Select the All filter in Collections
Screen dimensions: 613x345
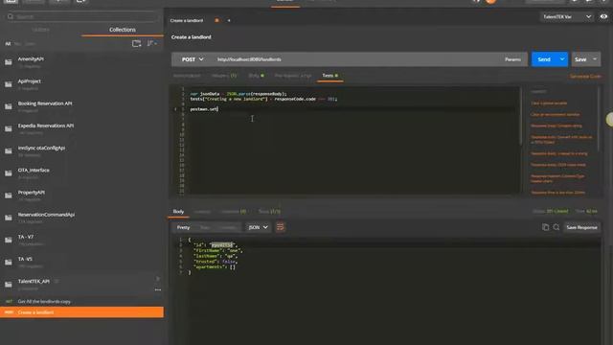(x=8, y=44)
